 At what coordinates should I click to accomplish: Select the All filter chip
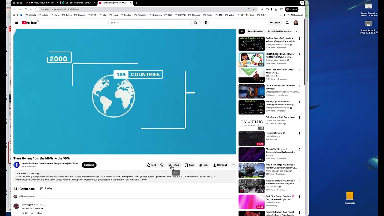pyautogui.click(x=242, y=31)
